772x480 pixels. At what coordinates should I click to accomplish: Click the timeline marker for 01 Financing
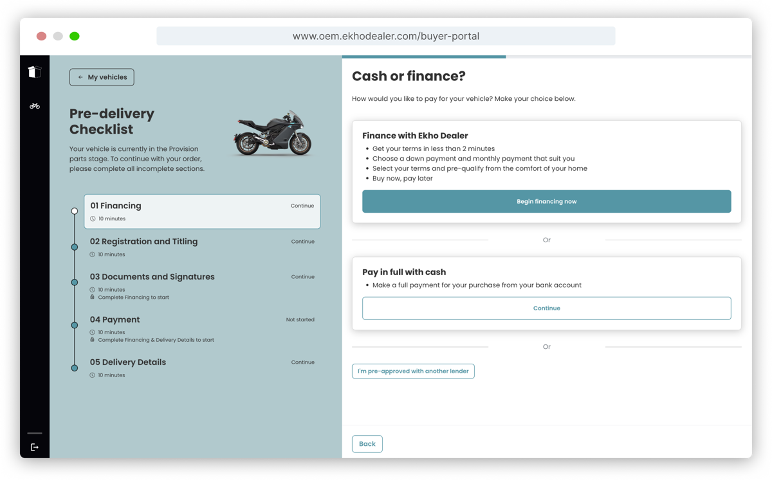click(75, 211)
